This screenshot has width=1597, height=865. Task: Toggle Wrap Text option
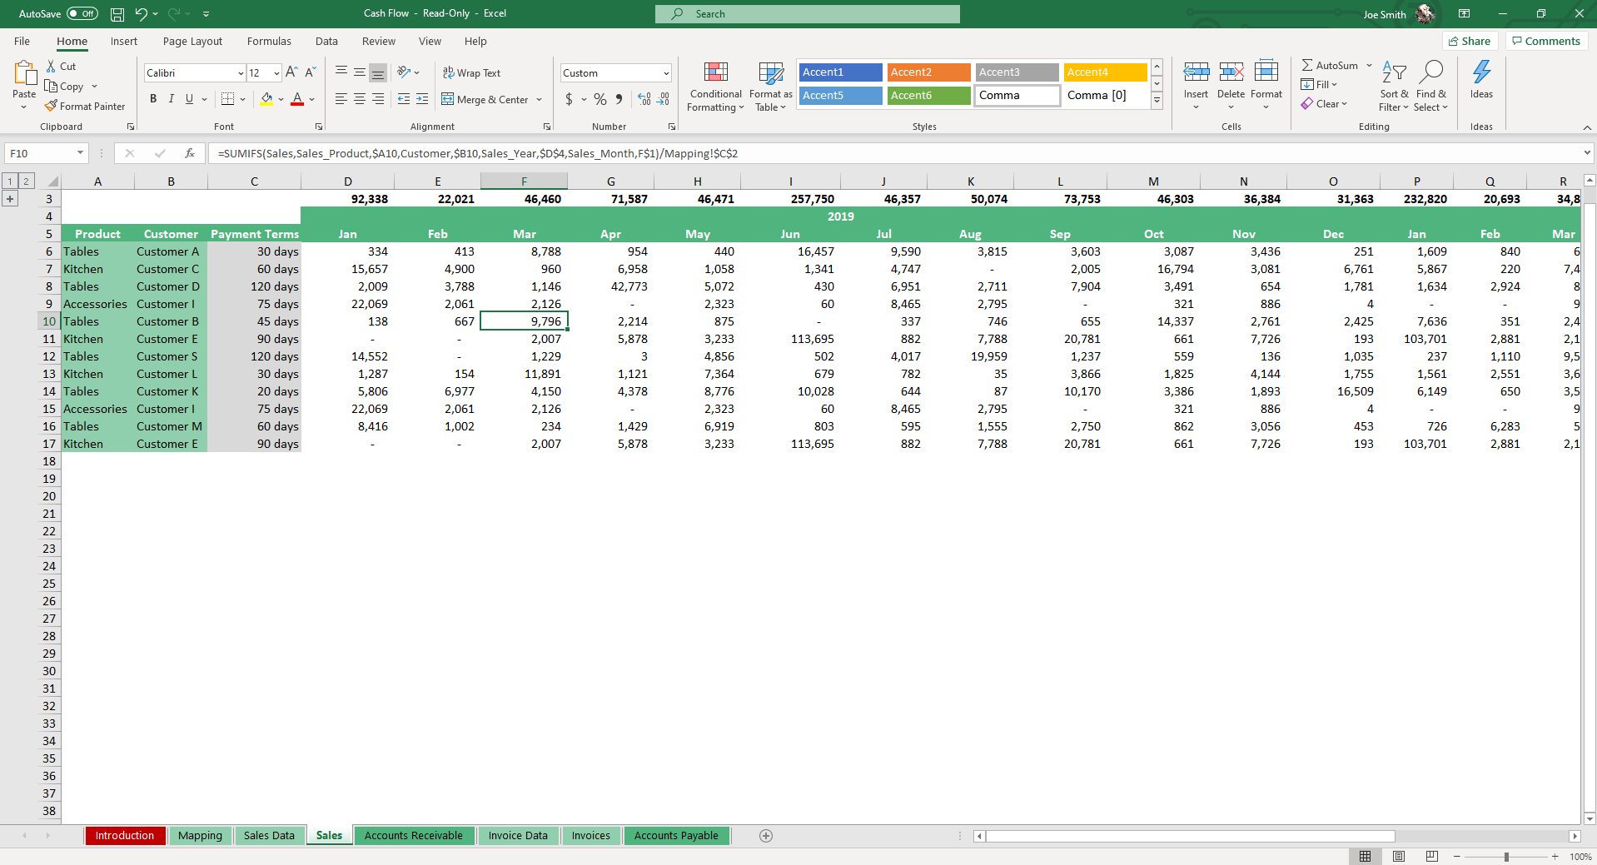click(471, 73)
